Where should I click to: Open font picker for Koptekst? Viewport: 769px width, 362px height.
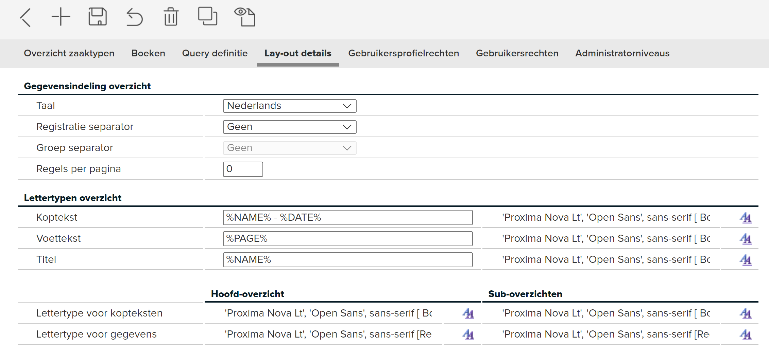pos(746,218)
